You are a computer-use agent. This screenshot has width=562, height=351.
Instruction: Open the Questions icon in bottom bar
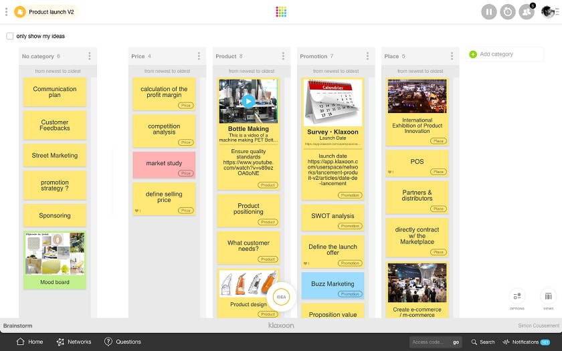tap(108, 342)
